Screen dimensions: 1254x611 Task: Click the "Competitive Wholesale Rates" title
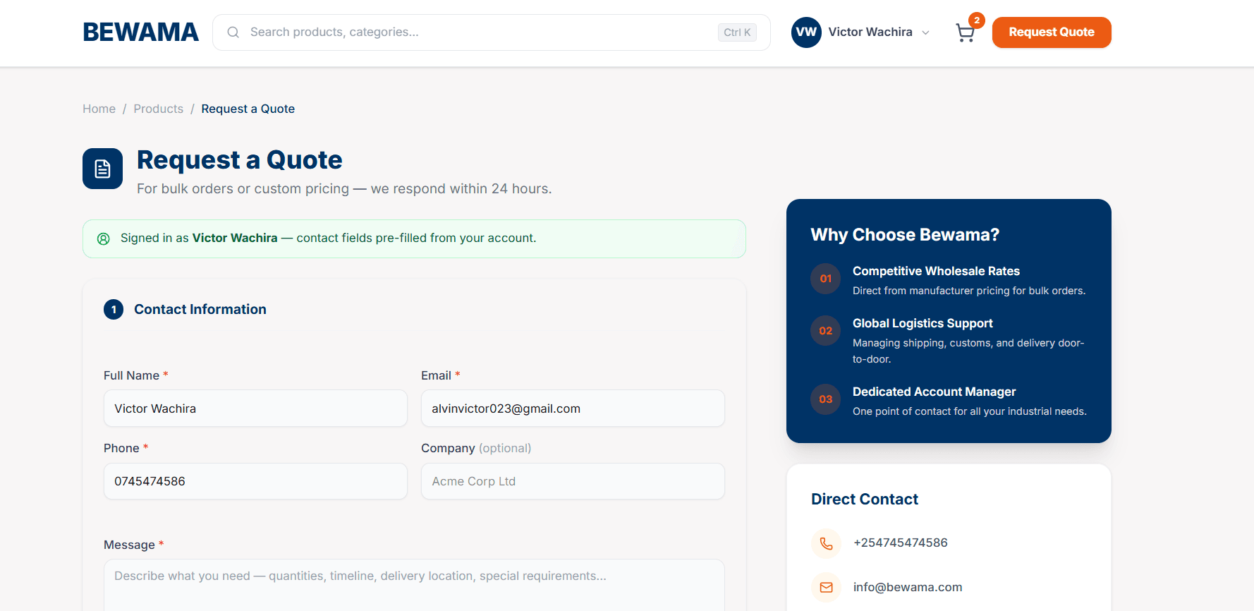point(936,271)
